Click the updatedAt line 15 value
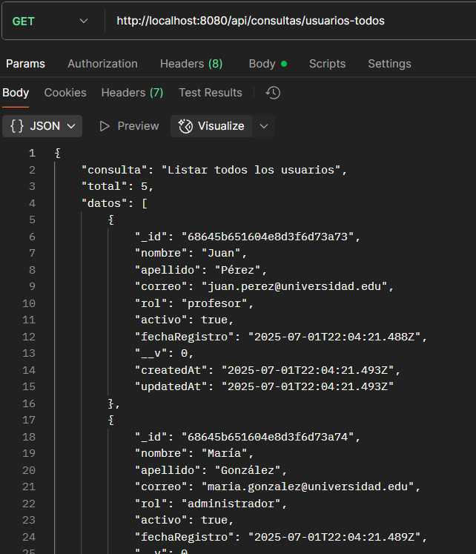476x554 pixels. 307,386
